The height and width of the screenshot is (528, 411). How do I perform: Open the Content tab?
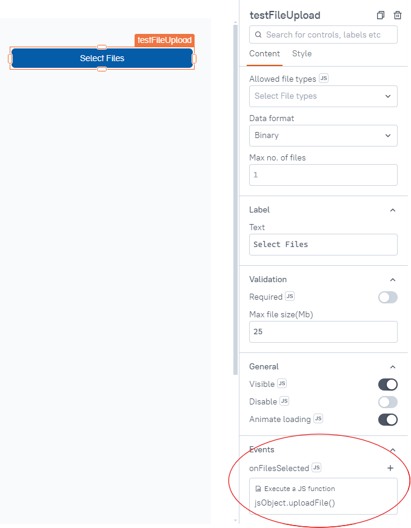(264, 54)
